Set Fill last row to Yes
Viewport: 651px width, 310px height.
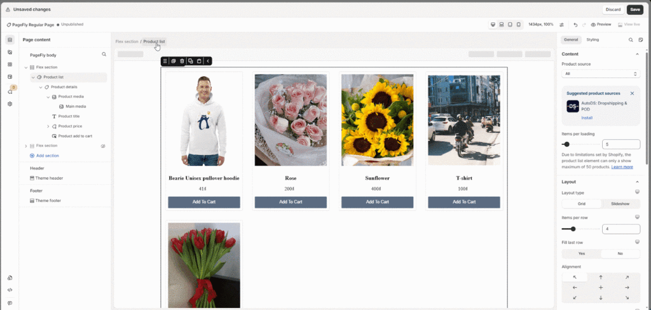pos(581,253)
